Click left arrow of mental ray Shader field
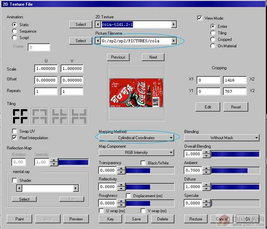Image resolution: width=267 pixels, height=229 pixels. tap(19, 188)
